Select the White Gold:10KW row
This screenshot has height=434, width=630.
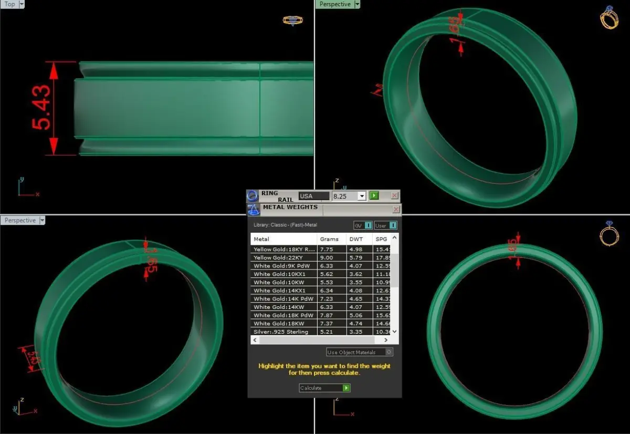coord(321,282)
